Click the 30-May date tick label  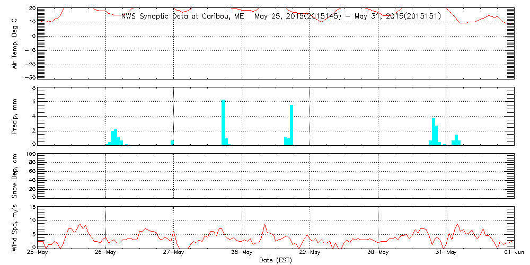tap(378, 253)
